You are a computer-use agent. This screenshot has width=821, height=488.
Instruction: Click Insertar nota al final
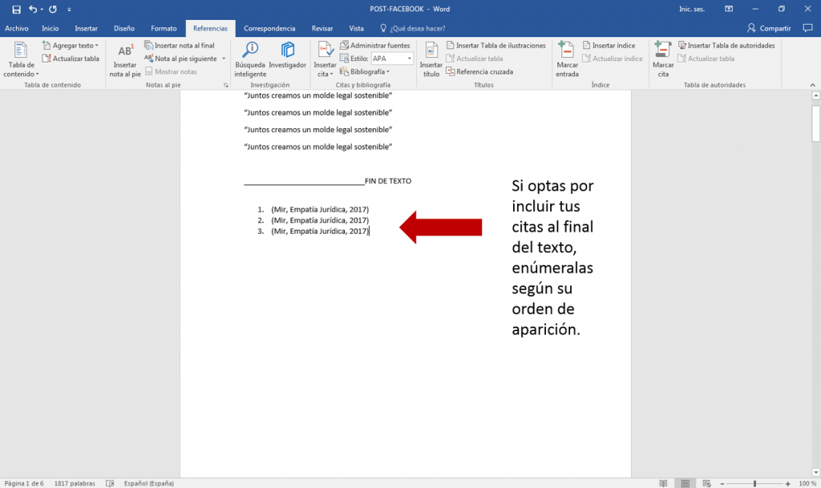pos(180,46)
